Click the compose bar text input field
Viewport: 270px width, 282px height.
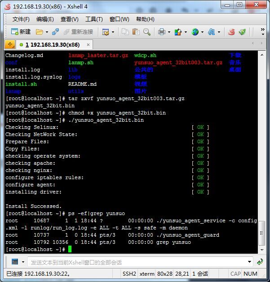click(x=135, y=262)
